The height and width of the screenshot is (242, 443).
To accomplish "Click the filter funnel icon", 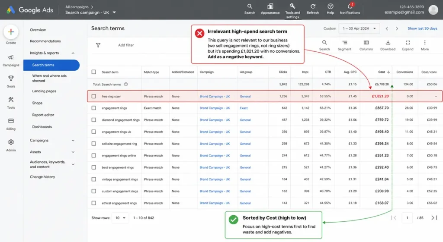I will (x=98, y=45).
